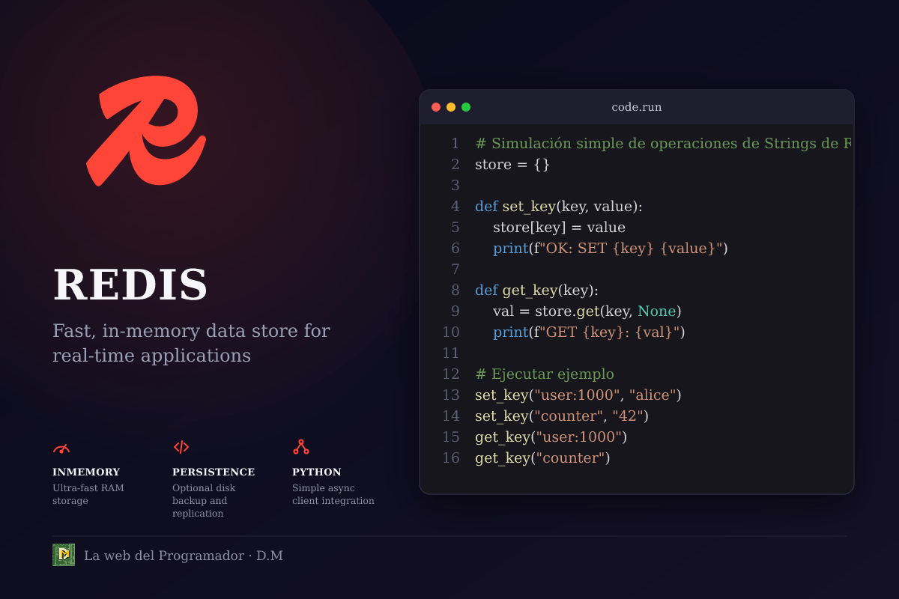Click the code.run window title
The width and height of the screenshot is (899, 599).
[637, 107]
